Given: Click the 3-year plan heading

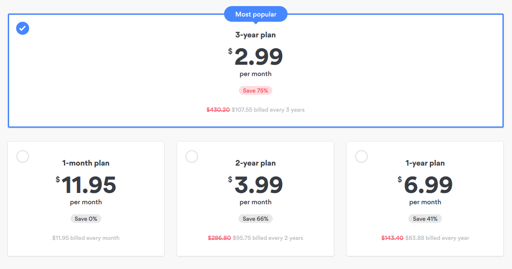Looking at the screenshot, I should (x=255, y=35).
